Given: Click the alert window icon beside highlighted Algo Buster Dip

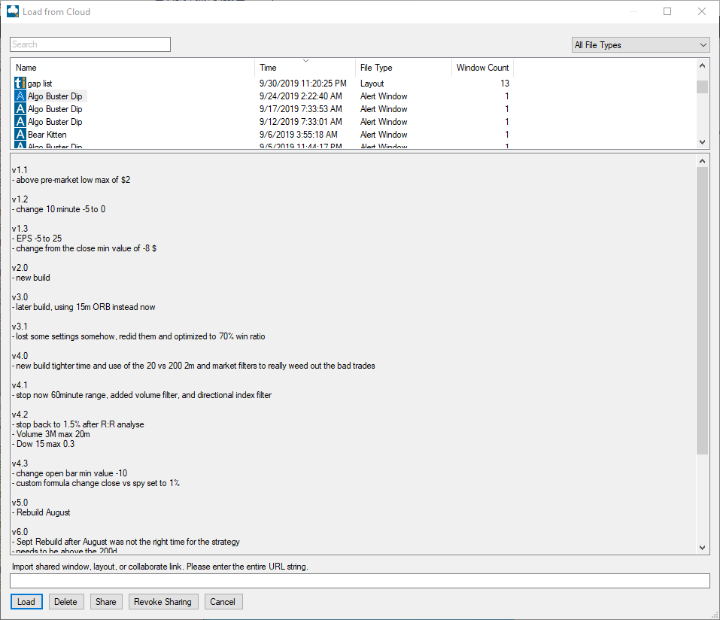Looking at the screenshot, I should pyautogui.click(x=19, y=96).
